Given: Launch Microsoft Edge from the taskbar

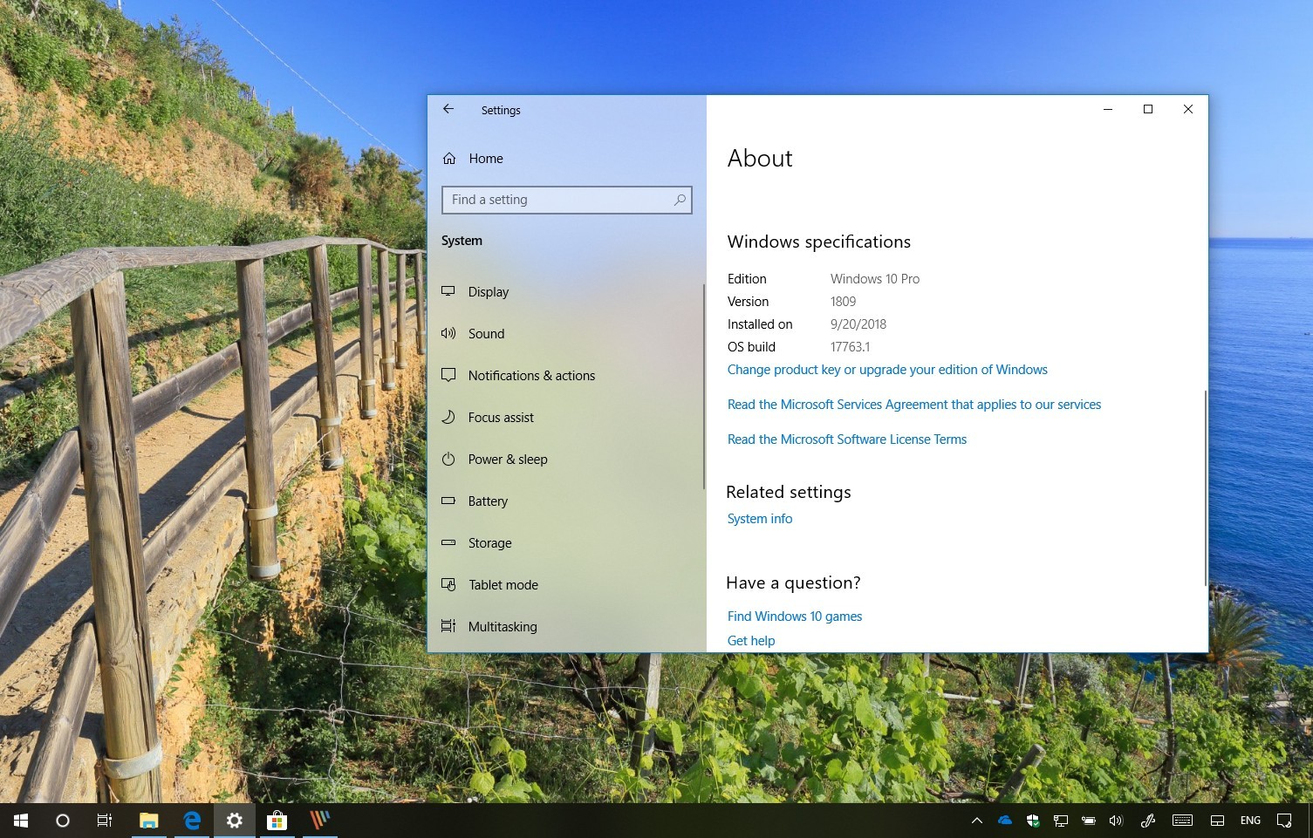Looking at the screenshot, I should 192,821.
